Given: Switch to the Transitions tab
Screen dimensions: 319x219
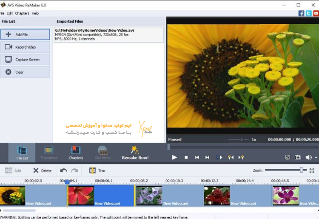Looking at the screenshot, I should [49, 153].
